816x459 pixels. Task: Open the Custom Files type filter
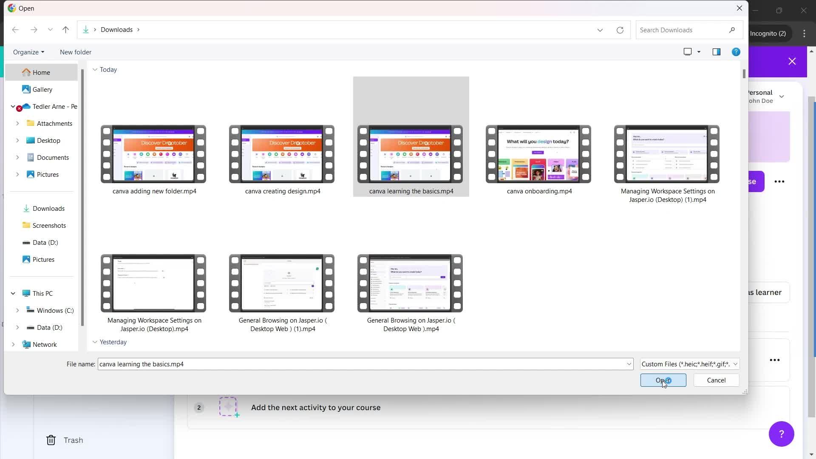pyautogui.click(x=689, y=364)
